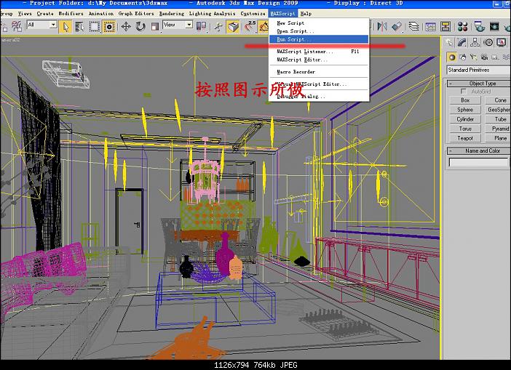The height and width of the screenshot is (370, 511).
Task: Open the Rendering menu
Action: point(172,13)
